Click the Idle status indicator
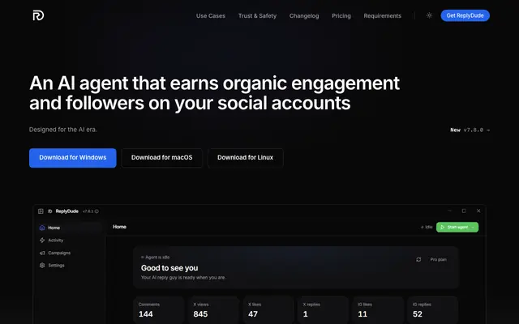 427,227
